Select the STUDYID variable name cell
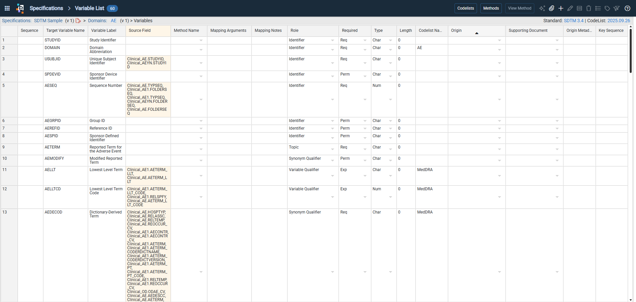The image size is (636, 302). [x=66, y=40]
